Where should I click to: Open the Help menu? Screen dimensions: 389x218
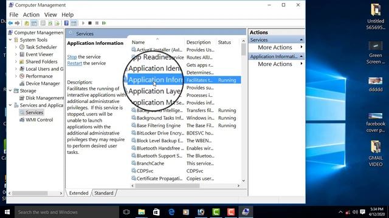point(67,15)
